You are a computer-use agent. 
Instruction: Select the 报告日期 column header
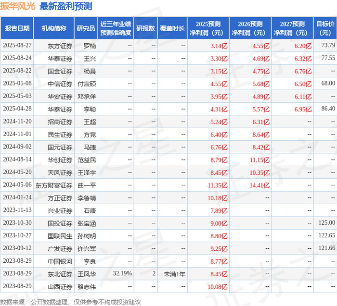[x=17, y=28]
